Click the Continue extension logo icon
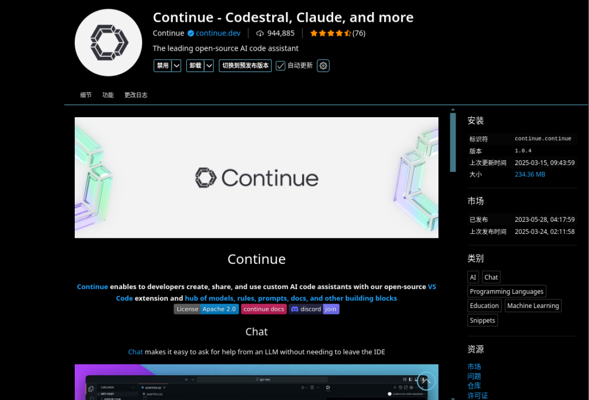The image size is (589, 400). click(x=108, y=43)
